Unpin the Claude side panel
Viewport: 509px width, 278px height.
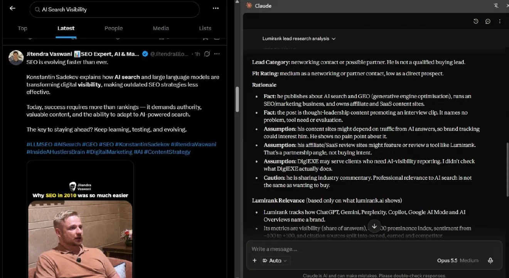click(x=496, y=6)
